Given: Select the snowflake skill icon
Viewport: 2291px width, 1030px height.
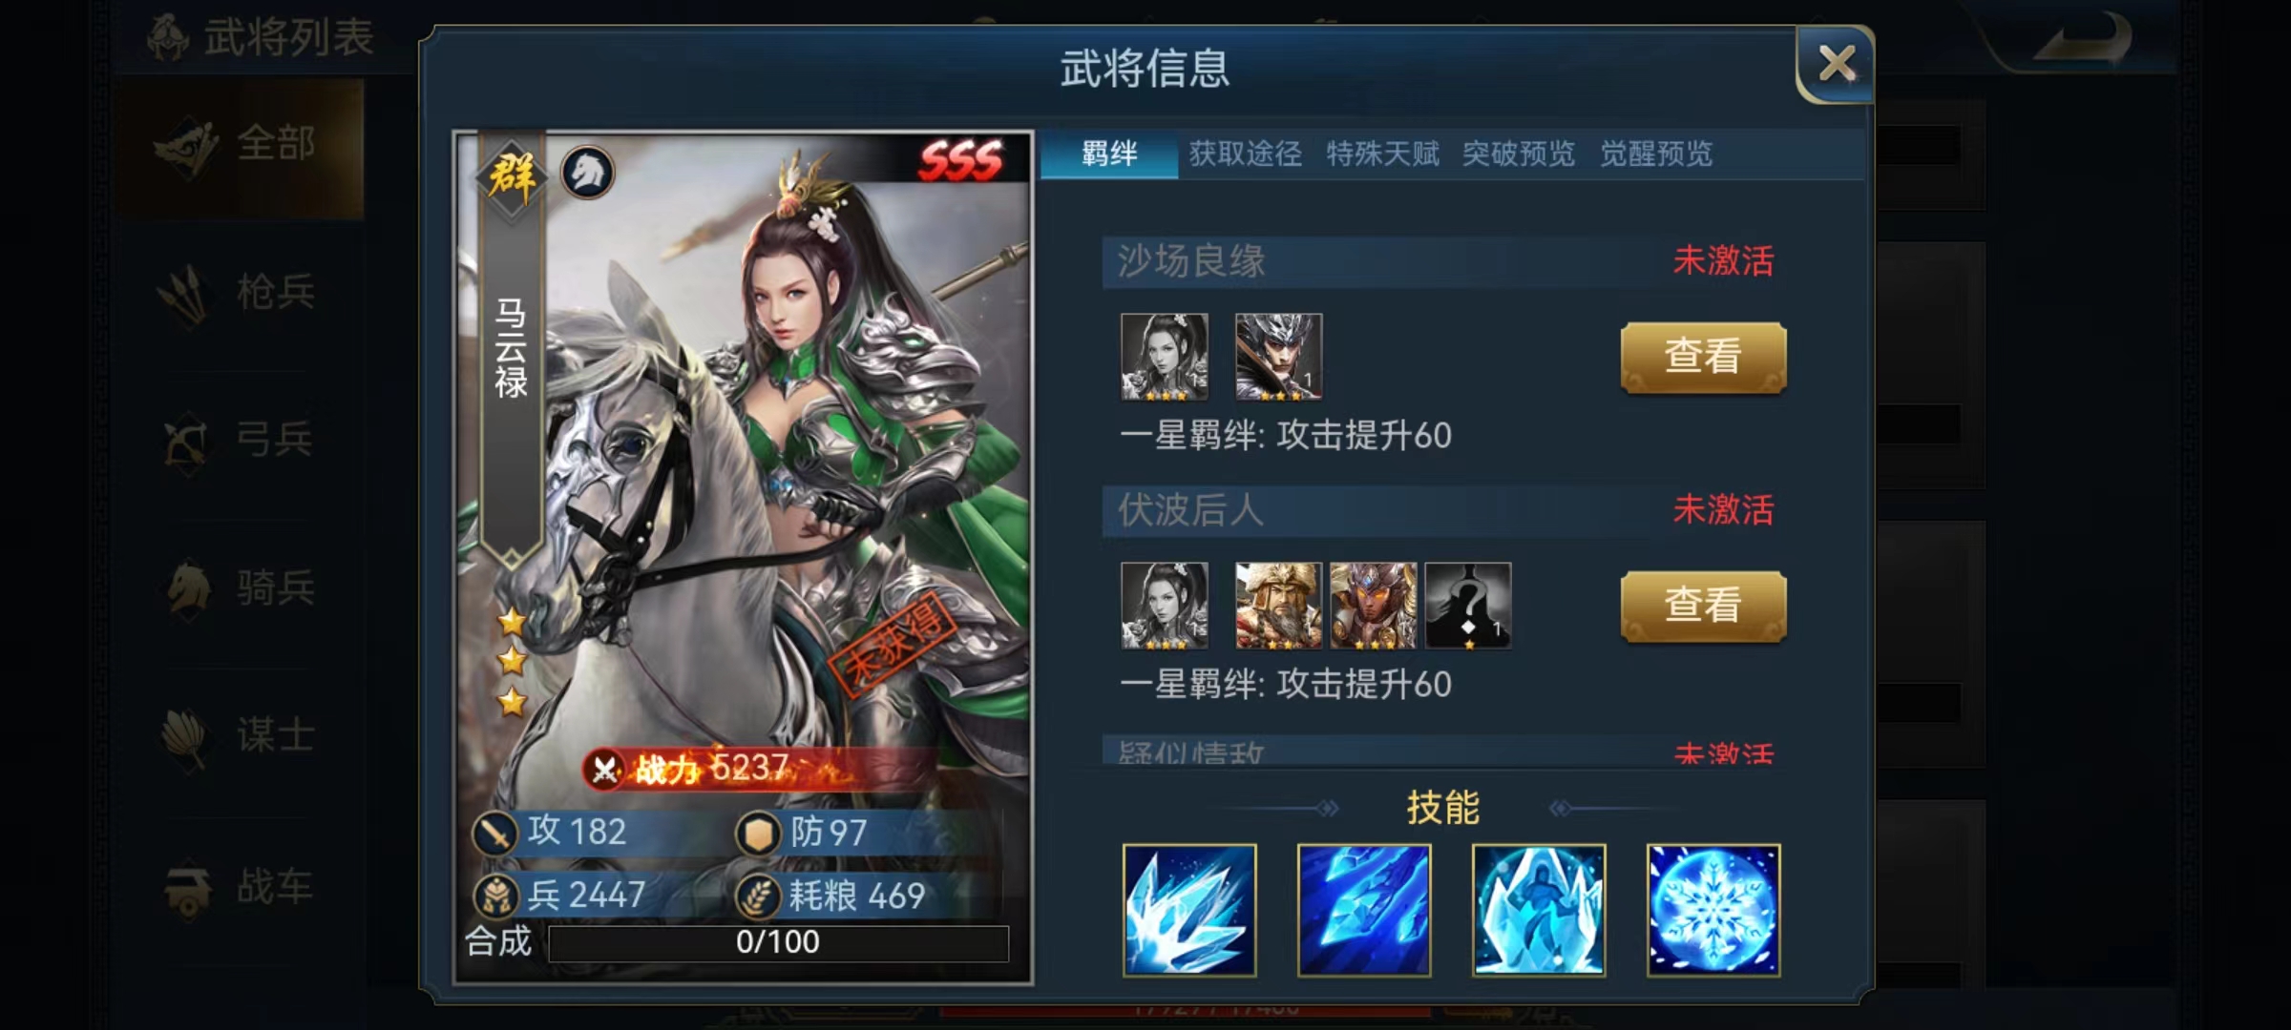Looking at the screenshot, I should point(1713,910).
